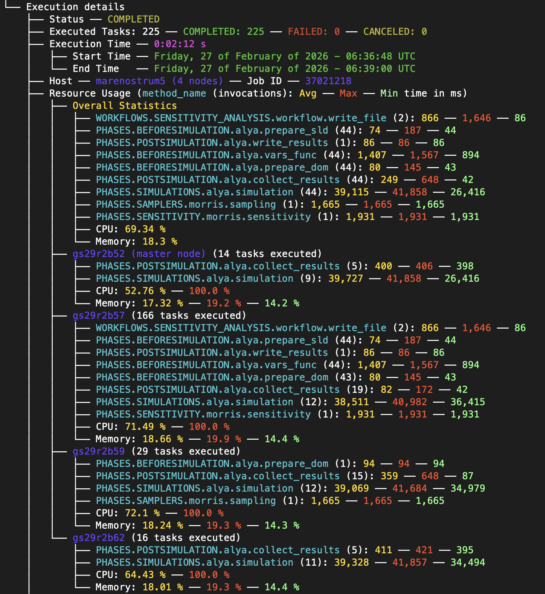
Task: Click overall simulation max value 41,858
Action: (409, 192)
